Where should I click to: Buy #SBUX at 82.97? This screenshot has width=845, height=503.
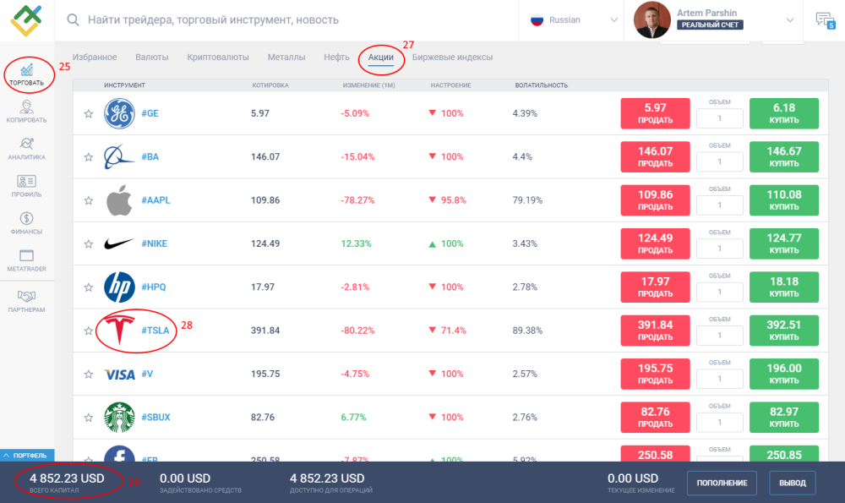pyautogui.click(x=784, y=418)
